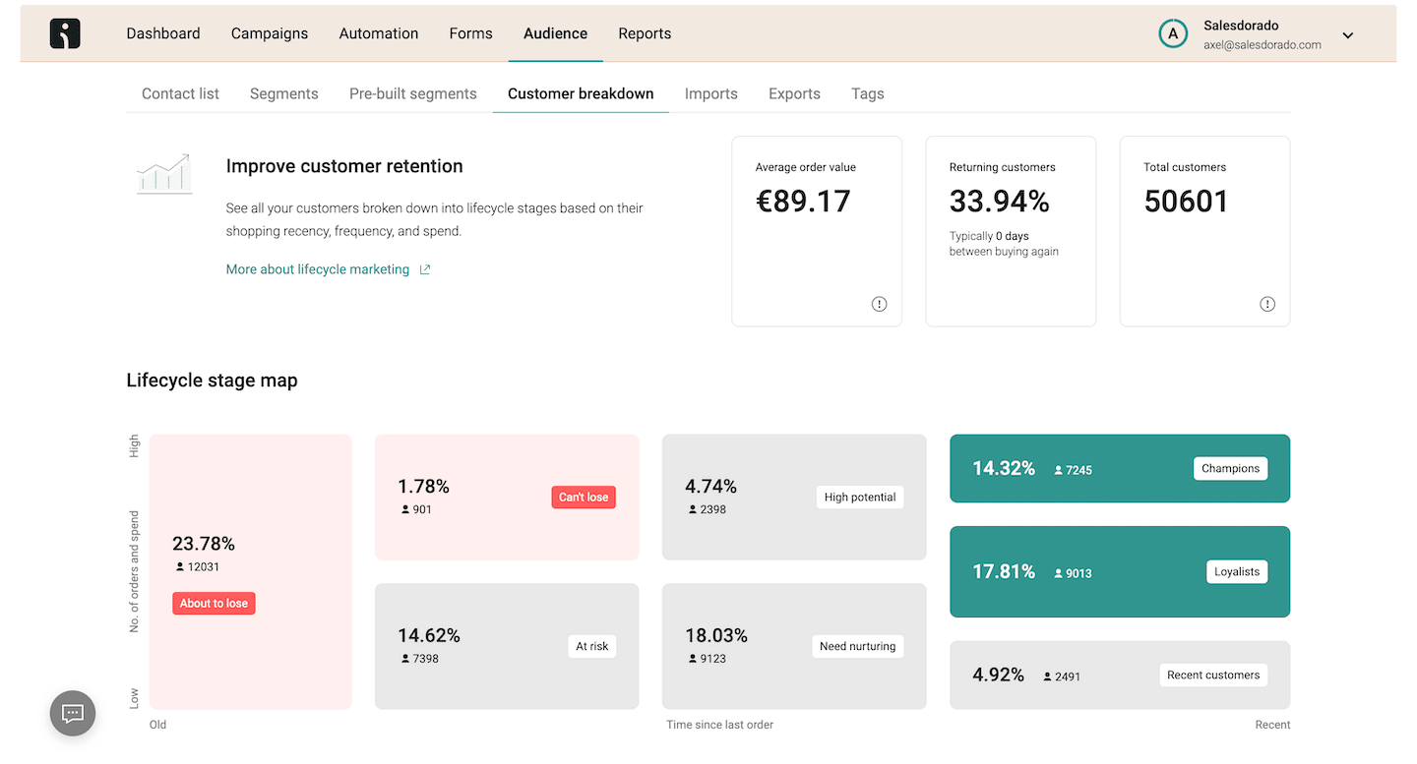Open More about lifecycle marketing link
The width and height of the screenshot is (1417, 764).
(318, 269)
